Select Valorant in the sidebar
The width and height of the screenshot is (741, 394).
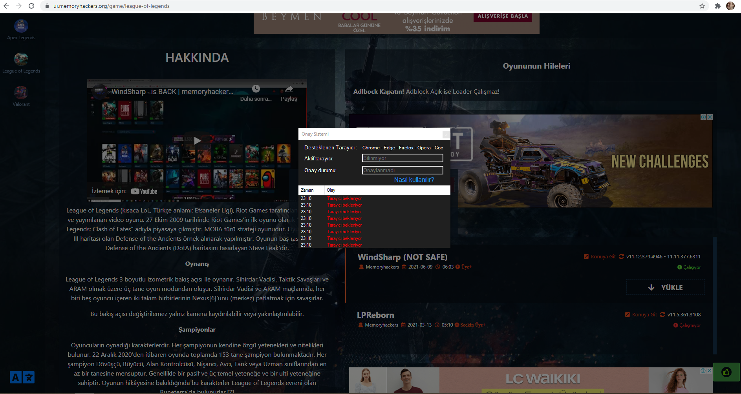(21, 96)
